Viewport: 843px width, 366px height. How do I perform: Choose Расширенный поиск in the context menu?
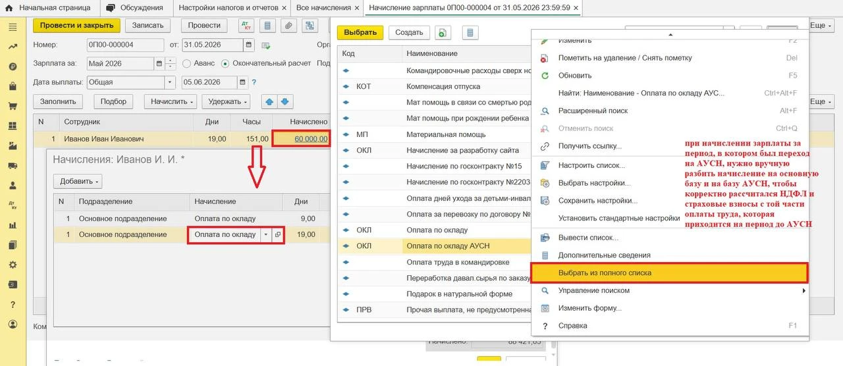[669, 111]
